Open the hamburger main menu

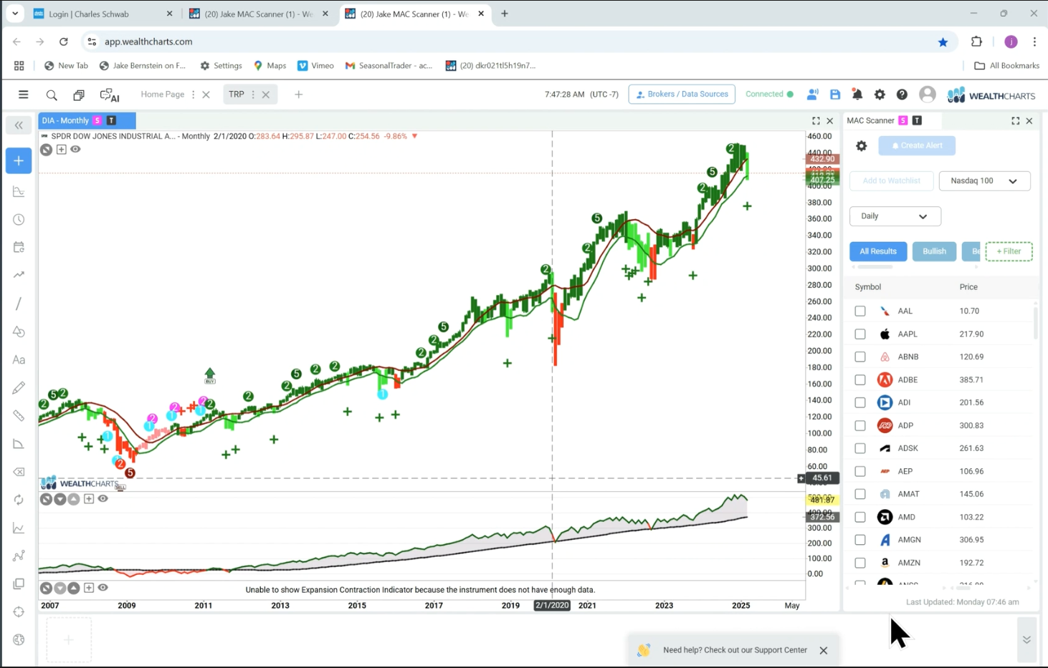[23, 95]
